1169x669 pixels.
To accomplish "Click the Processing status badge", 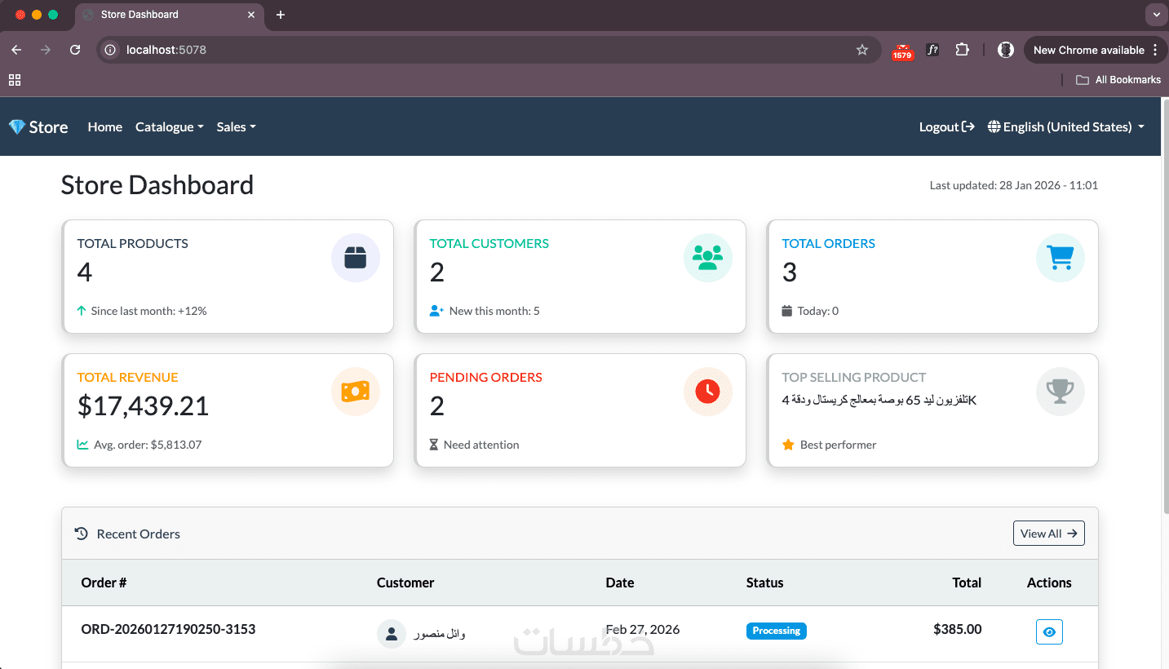I will (777, 631).
